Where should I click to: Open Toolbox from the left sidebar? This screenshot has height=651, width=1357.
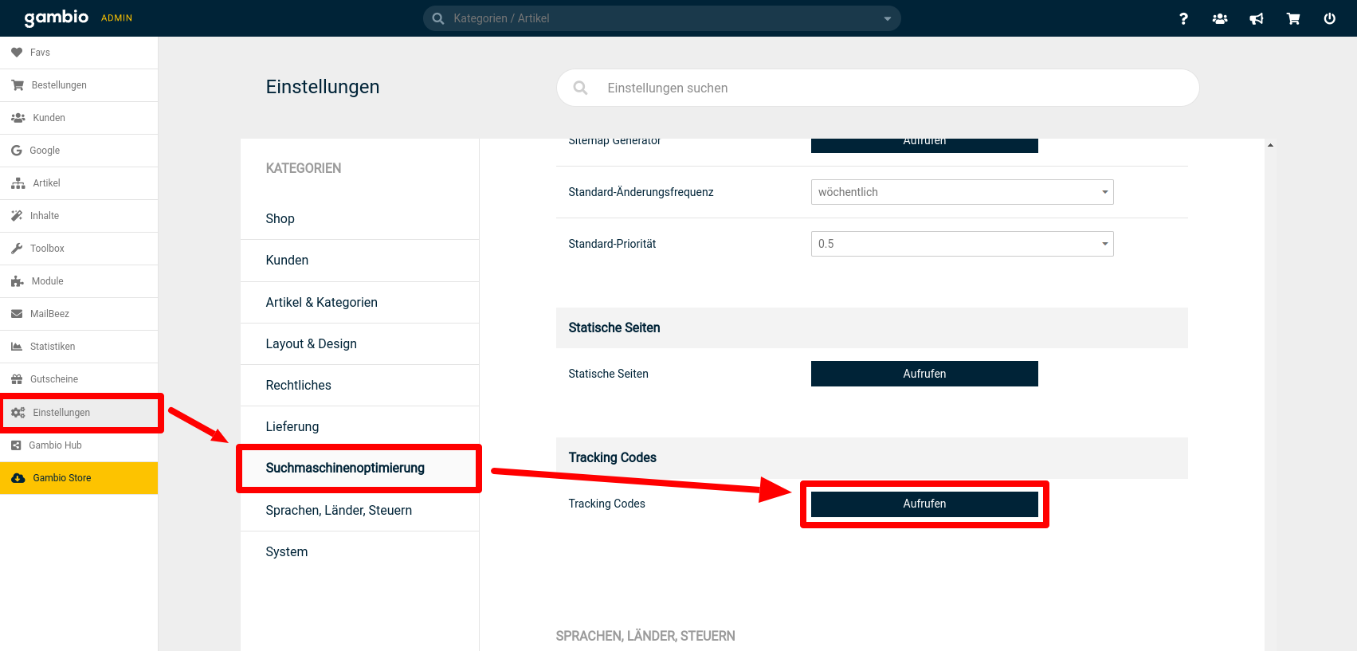click(47, 249)
